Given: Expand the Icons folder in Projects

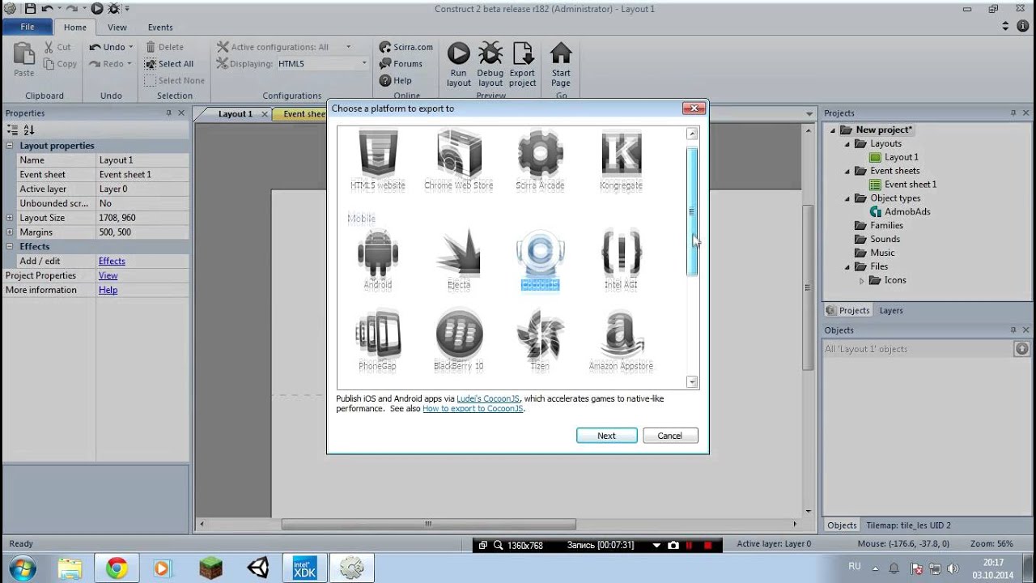Looking at the screenshot, I should (862, 280).
